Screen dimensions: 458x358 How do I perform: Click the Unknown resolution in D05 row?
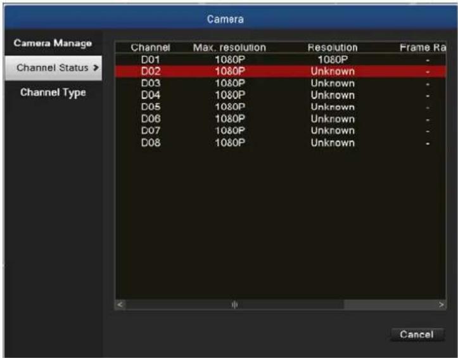point(333,107)
